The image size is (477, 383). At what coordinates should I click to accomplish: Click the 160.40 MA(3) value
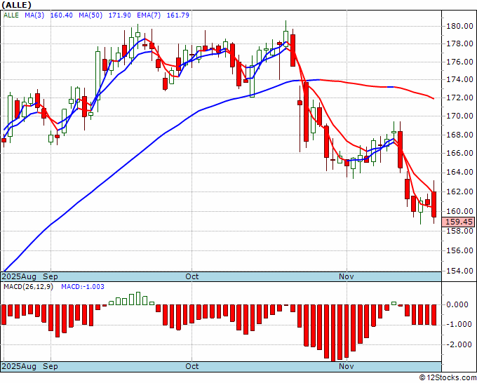(62, 15)
